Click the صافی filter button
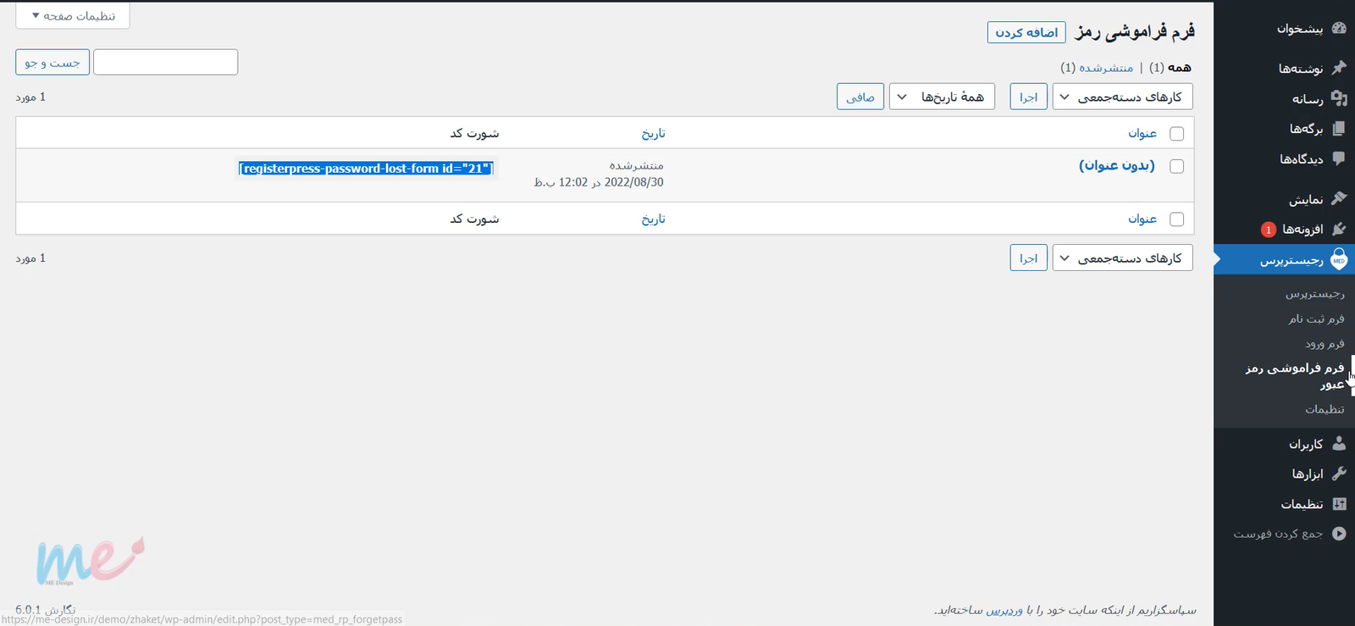Screen dimensions: 1355x626 (860, 97)
